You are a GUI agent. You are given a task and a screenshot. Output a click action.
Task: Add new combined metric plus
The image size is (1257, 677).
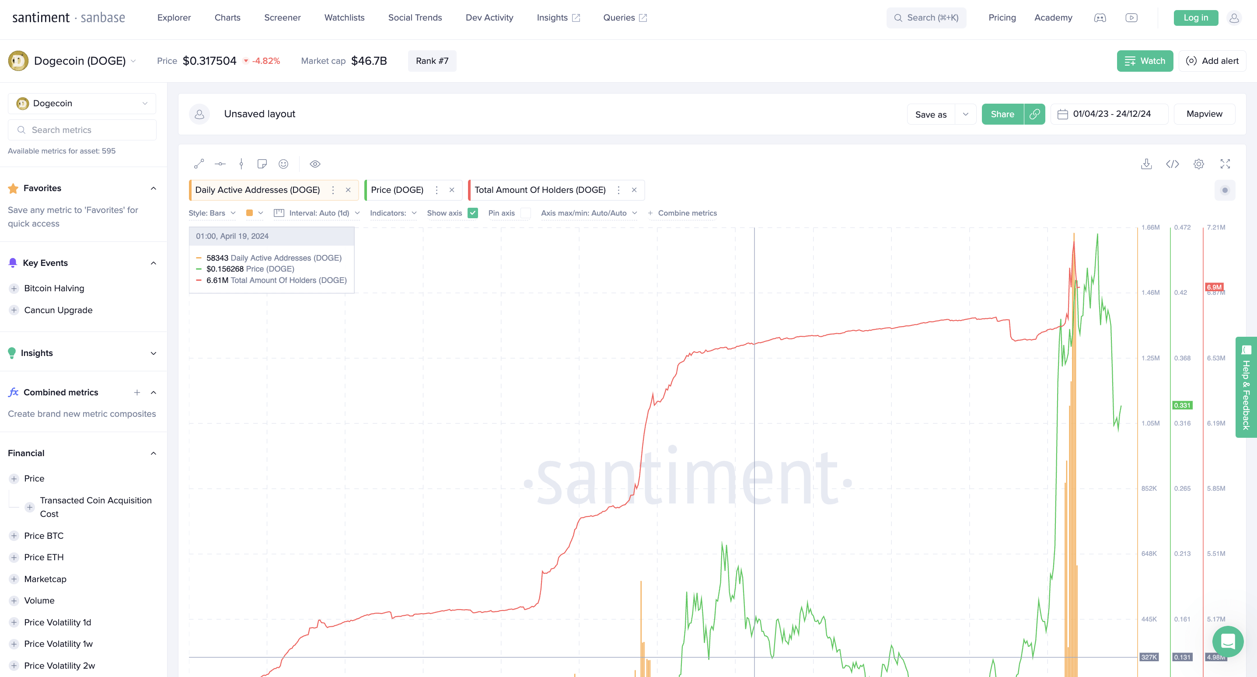coord(137,392)
